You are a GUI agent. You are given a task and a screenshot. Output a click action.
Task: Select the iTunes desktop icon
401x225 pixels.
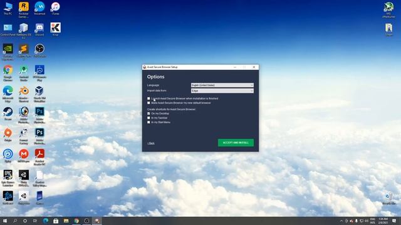(55, 9)
